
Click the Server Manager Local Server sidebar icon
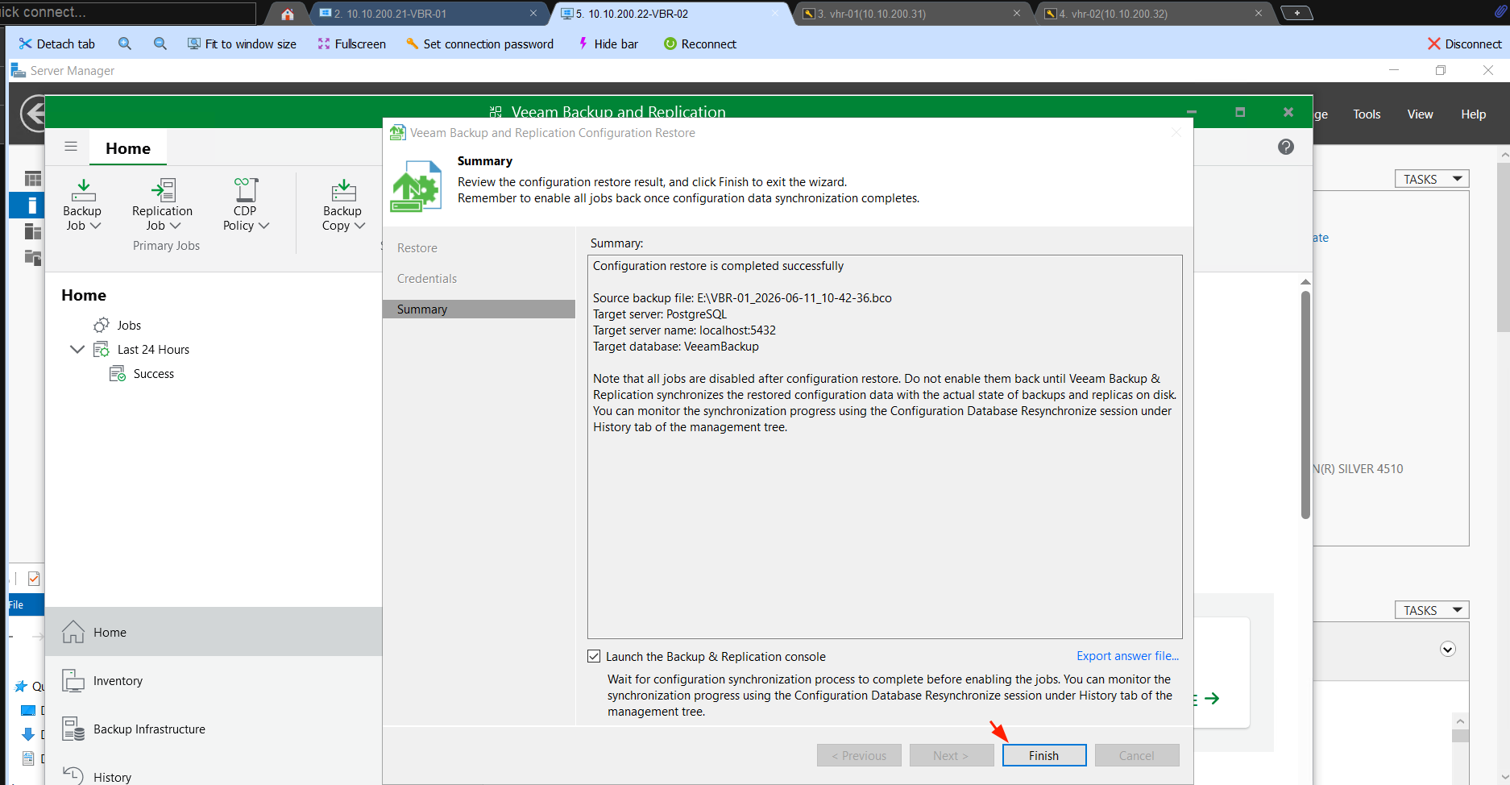[32, 206]
